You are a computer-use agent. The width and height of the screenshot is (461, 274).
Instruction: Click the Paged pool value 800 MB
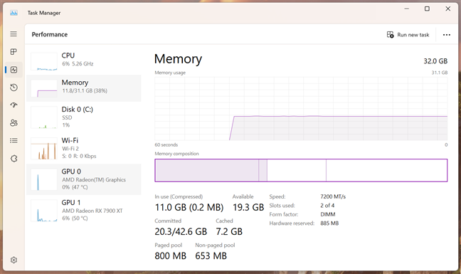coord(171,255)
